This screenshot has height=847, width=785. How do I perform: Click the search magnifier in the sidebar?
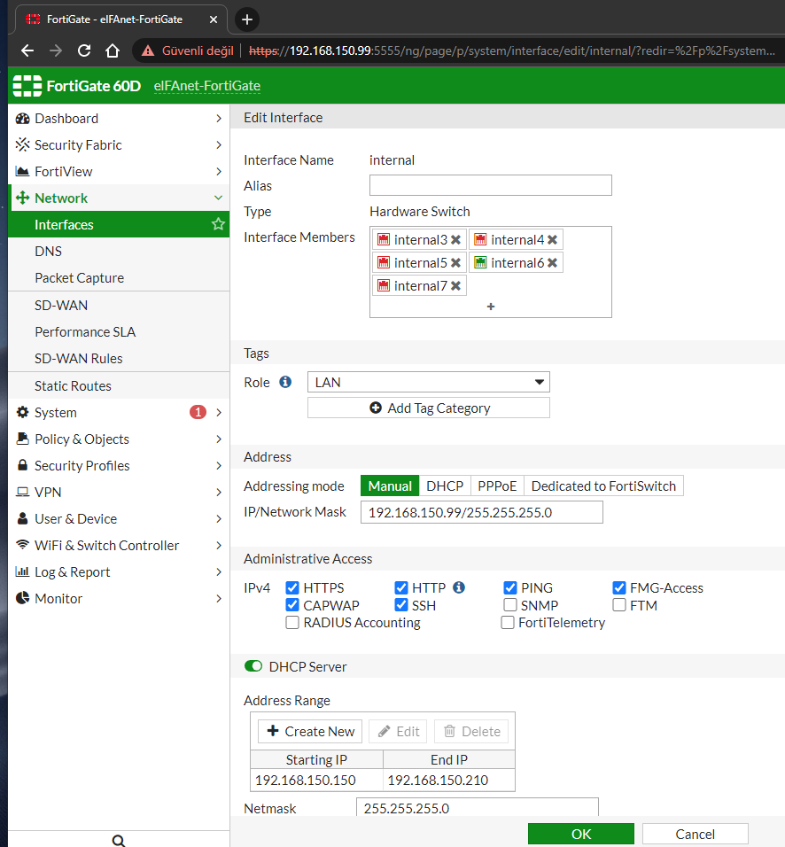119,840
